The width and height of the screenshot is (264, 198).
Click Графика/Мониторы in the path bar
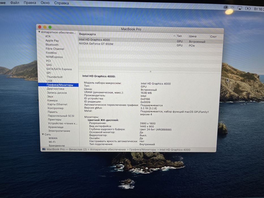coord(143,150)
